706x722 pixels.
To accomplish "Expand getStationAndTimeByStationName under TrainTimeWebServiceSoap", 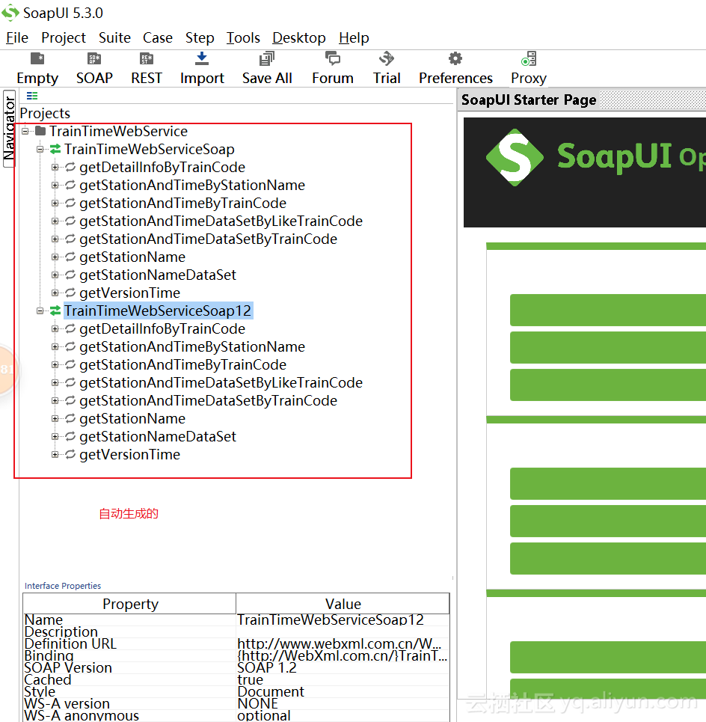I will [55, 185].
